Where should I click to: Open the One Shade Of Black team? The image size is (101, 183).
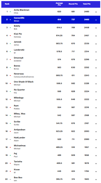click(x=24, y=82)
